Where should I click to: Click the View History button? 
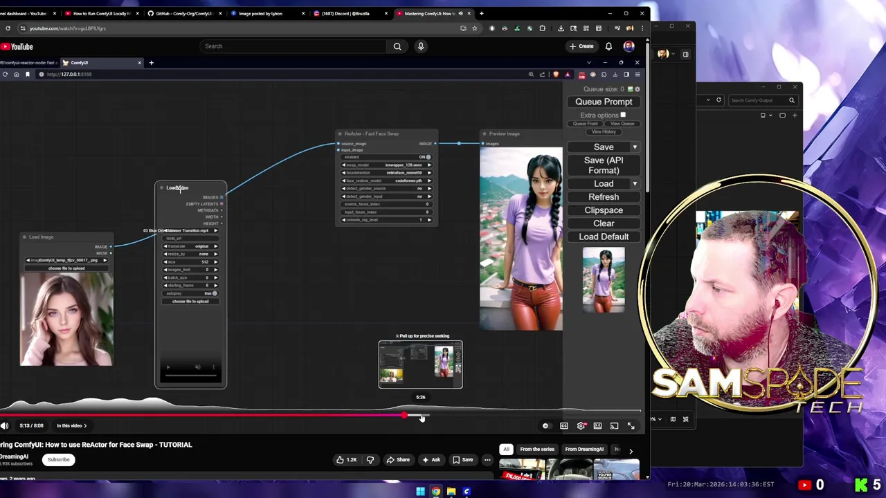[604, 131]
